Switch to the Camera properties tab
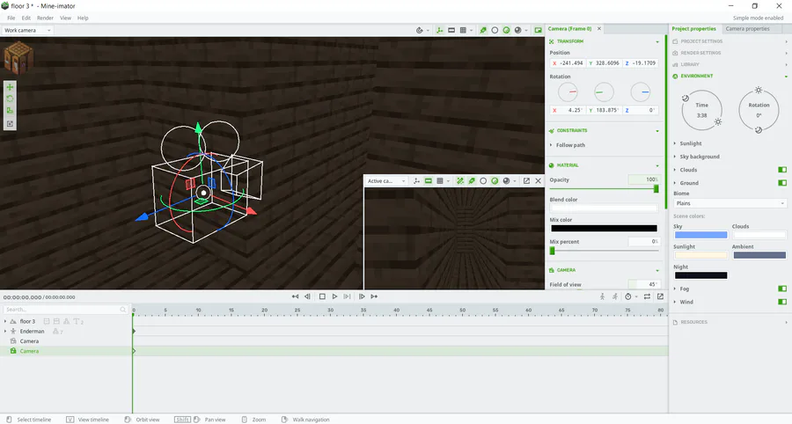Screen dimensions: 792x424 747,29
